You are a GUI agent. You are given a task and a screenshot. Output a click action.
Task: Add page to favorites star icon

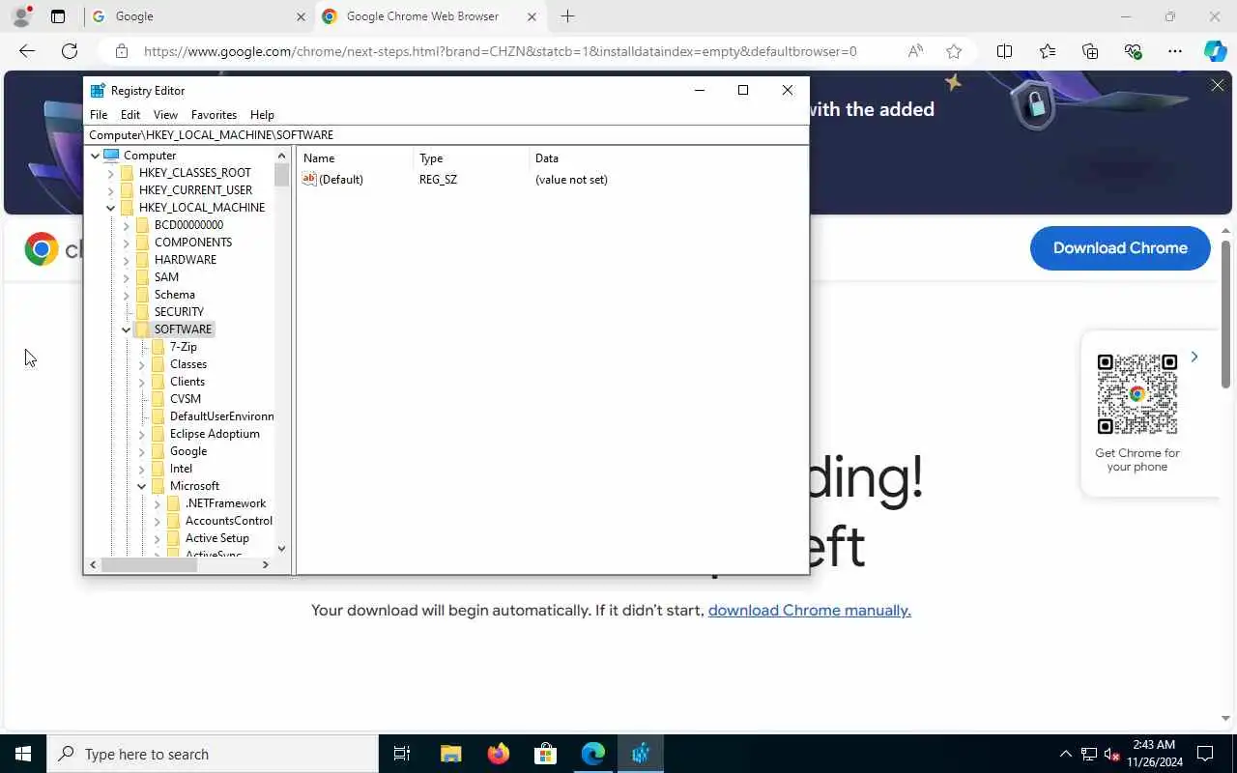(x=954, y=51)
